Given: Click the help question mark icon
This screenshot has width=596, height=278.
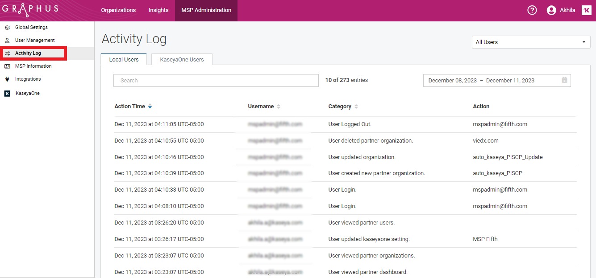Looking at the screenshot, I should tap(532, 10).
